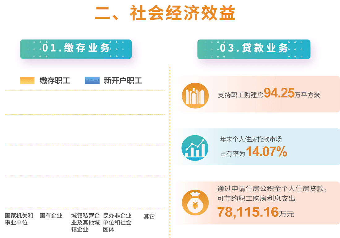Viewport: 340px width, 238px height.
Task: Select the 03.贷款业务 section header
Action: click(x=254, y=49)
